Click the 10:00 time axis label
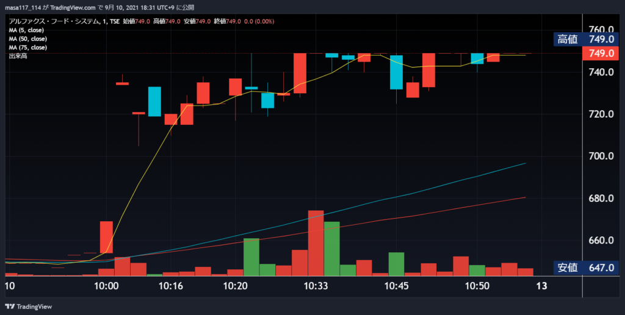625x315 pixels. pos(106,286)
